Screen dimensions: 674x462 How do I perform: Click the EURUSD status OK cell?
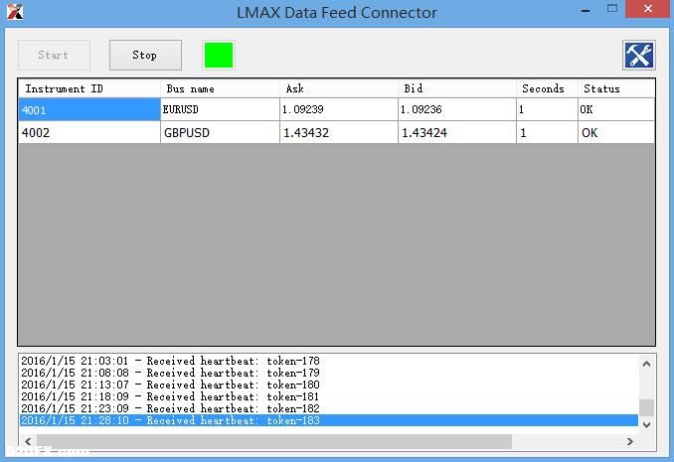point(616,109)
